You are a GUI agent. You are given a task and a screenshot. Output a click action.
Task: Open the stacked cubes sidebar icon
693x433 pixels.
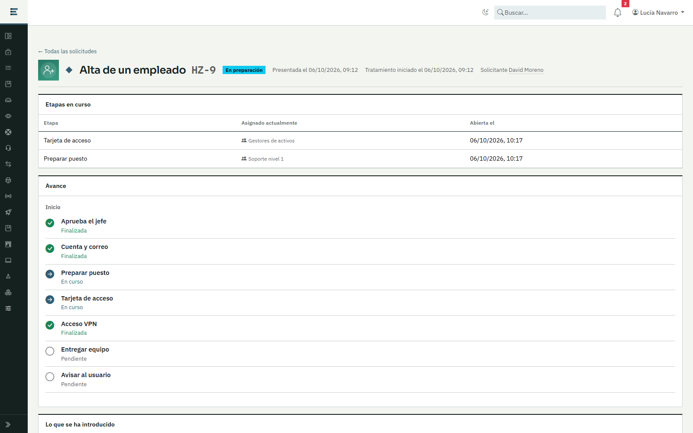point(8,292)
